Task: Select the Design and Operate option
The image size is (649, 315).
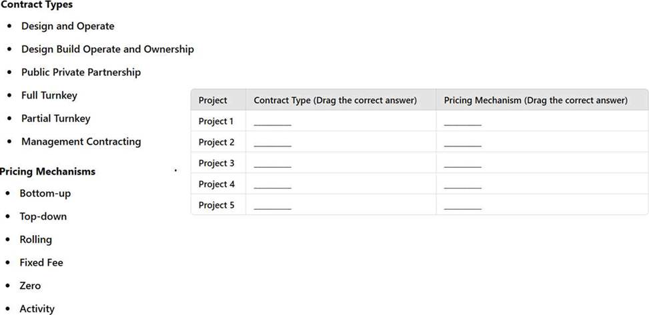Action: pos(68,26)
